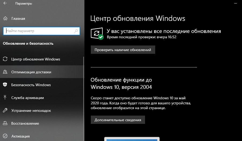242x141 pixels.
Task: Click Проверить наличие обновлений button
Action: pyautogui.click(x=123, y=49)
